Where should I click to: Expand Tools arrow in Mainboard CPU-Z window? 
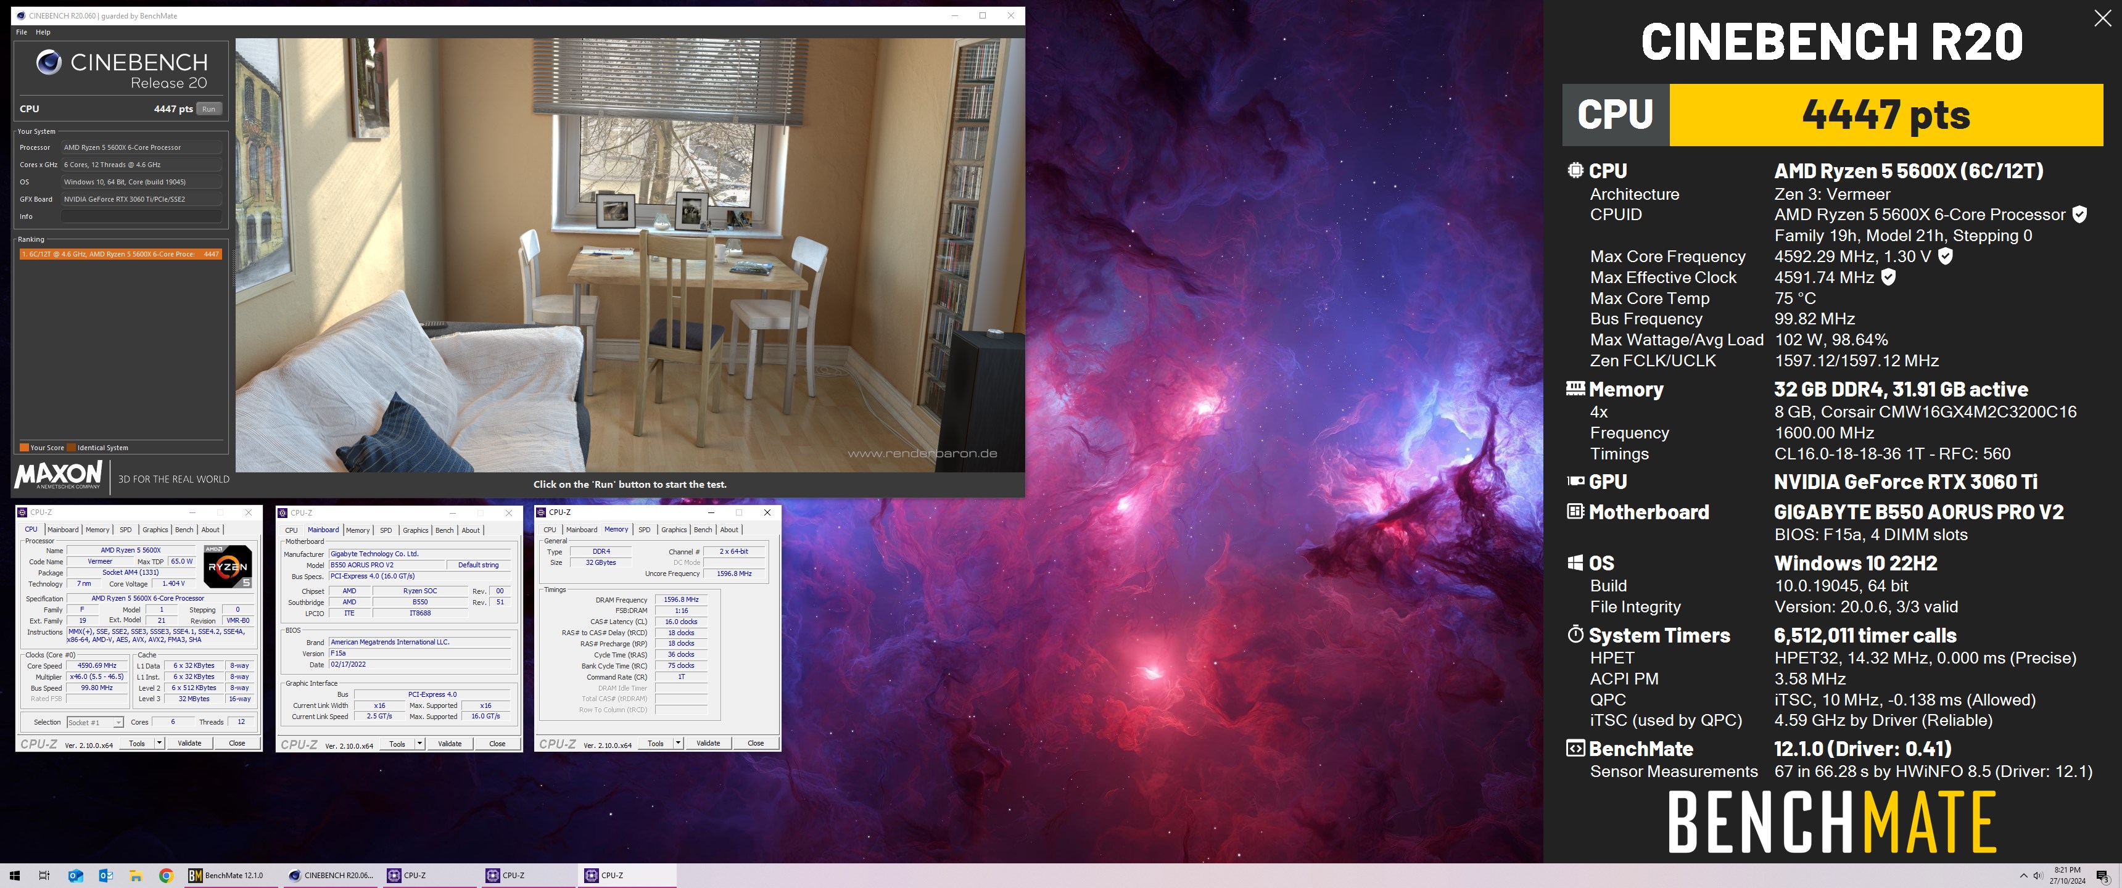[x=419, y=744]
